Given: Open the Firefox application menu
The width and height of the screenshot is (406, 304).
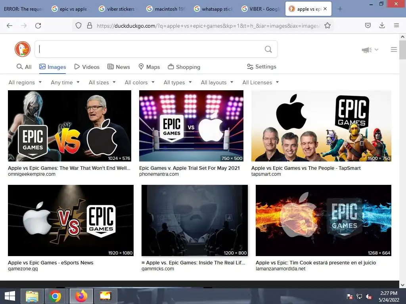Looking at the screenshot, I should 396,25.
